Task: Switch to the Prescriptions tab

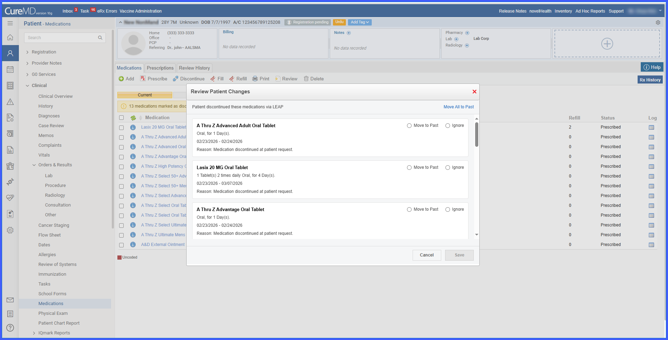Action: coord(160,68)
